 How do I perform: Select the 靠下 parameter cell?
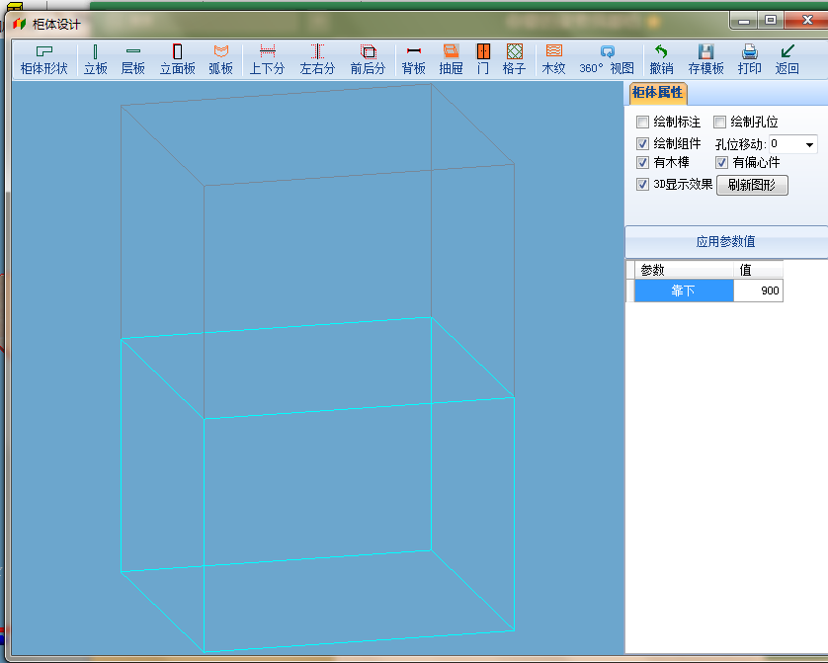[x=684, y=290]
